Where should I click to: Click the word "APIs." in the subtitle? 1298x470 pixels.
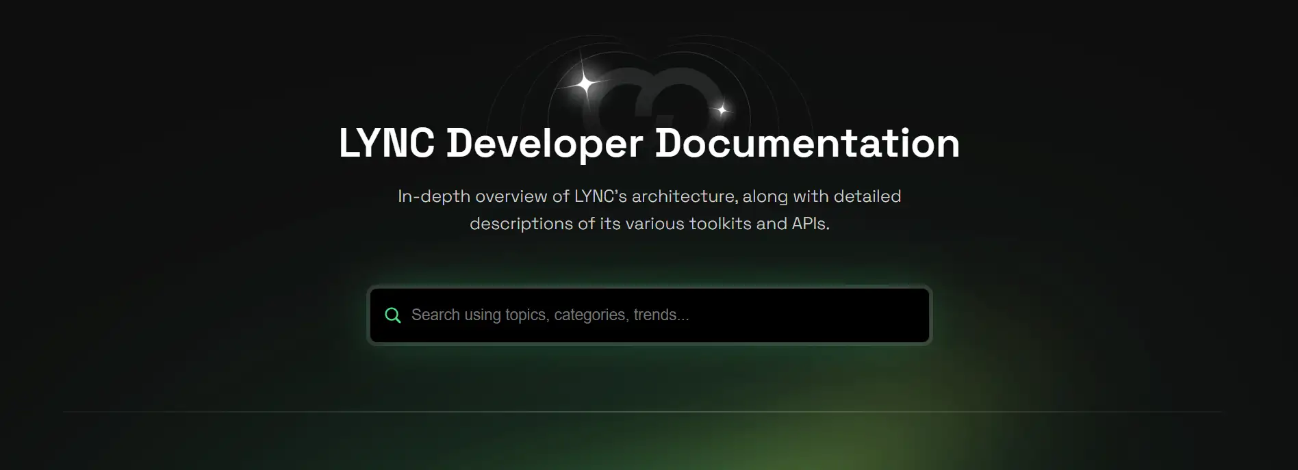click(811, 224)
